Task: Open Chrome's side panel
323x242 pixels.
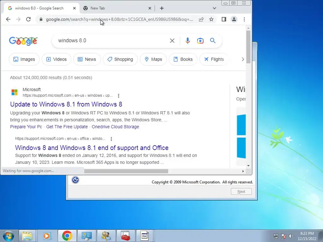Action: [224, 19]
